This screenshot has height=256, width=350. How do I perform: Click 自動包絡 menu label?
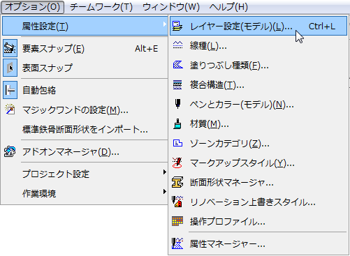(39, 90)
